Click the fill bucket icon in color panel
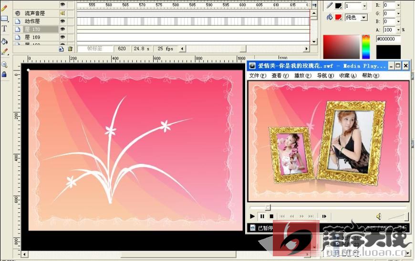The width and height of the screenshot is (415, 261). [x=330, y=17]
